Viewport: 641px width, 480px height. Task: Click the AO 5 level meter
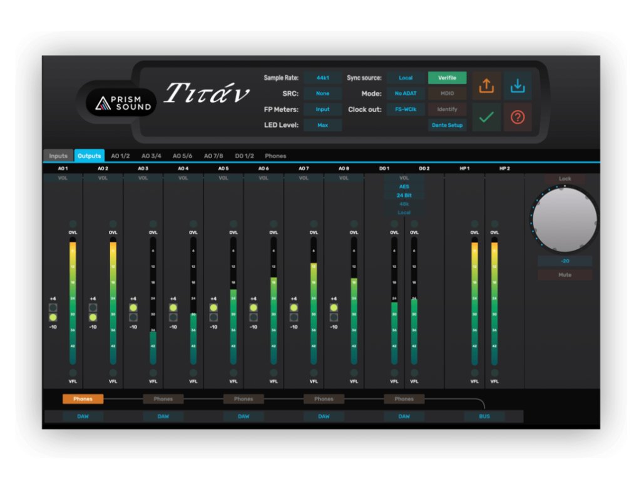pyautogui.click(x=233, y=301)
